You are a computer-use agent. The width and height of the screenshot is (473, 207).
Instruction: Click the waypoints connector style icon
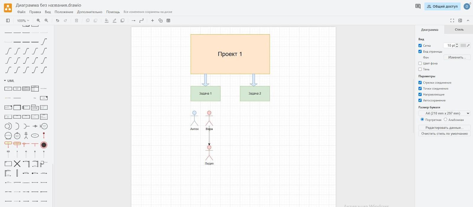click(x=141, y=20)
